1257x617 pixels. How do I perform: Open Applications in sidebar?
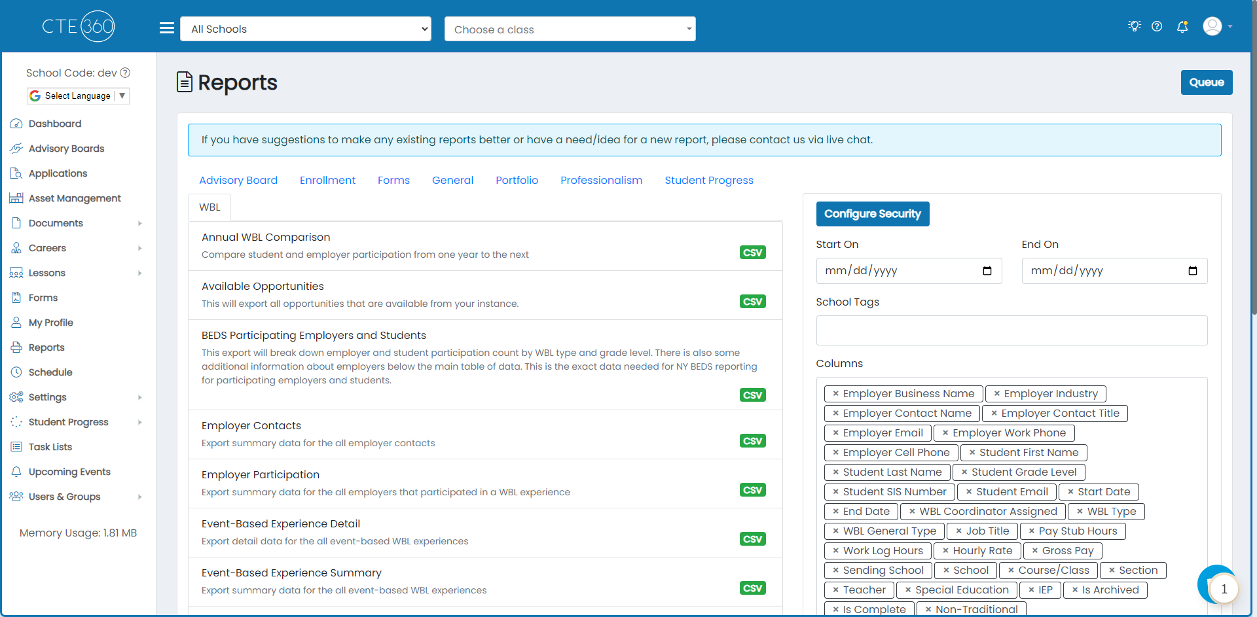coord(58,173)
